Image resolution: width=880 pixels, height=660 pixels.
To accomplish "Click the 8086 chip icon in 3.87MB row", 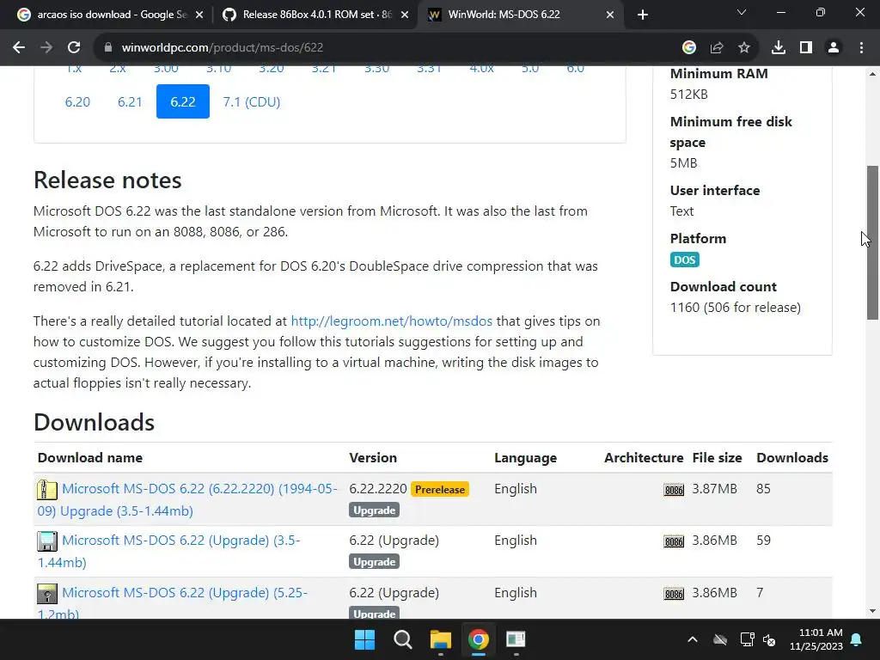I will click(674, 490).
